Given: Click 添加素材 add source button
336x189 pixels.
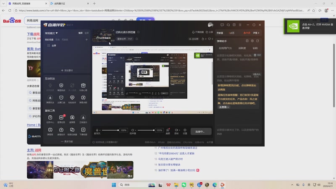Looking at the screenshot, I should [67, 70].
